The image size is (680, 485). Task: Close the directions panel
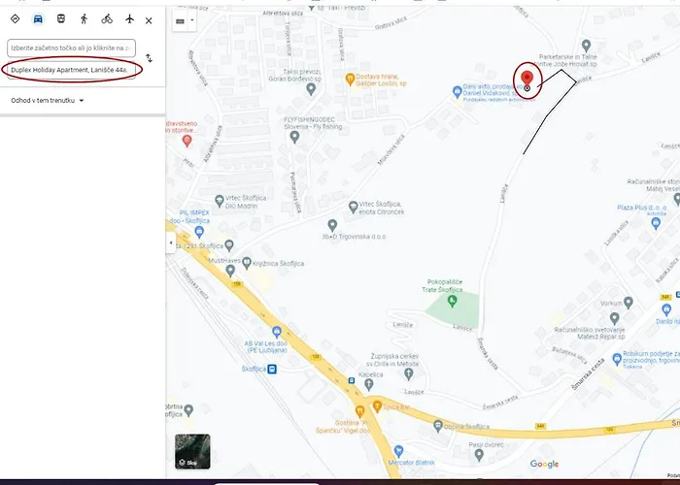pyautogui.click(x=149, y=19)
